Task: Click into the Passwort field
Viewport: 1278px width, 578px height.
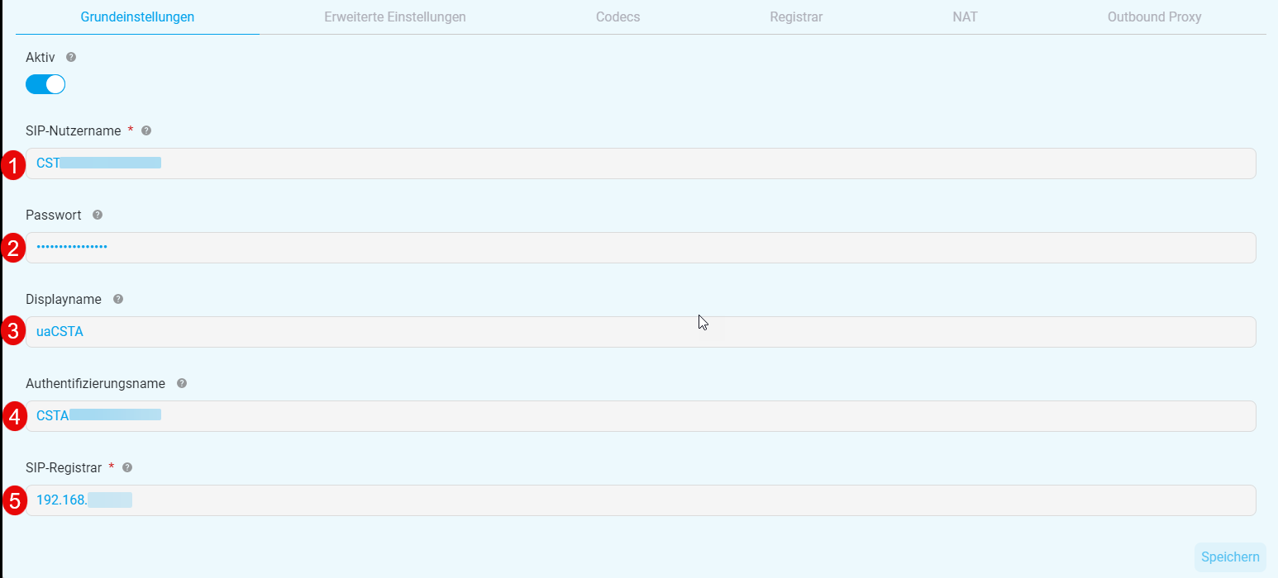Action: coord(641,248)
